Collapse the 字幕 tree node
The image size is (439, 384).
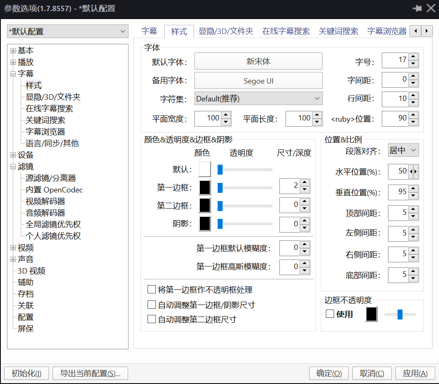(13, 74)
